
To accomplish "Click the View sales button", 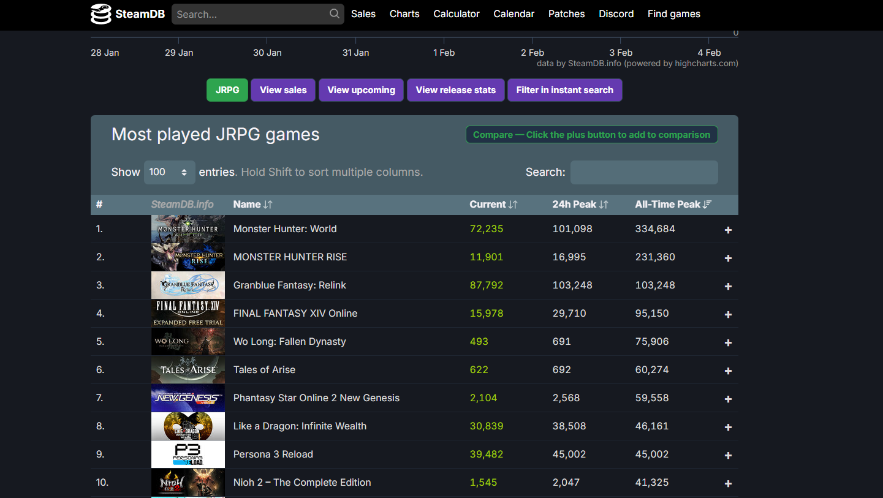I will click(283, 90).
